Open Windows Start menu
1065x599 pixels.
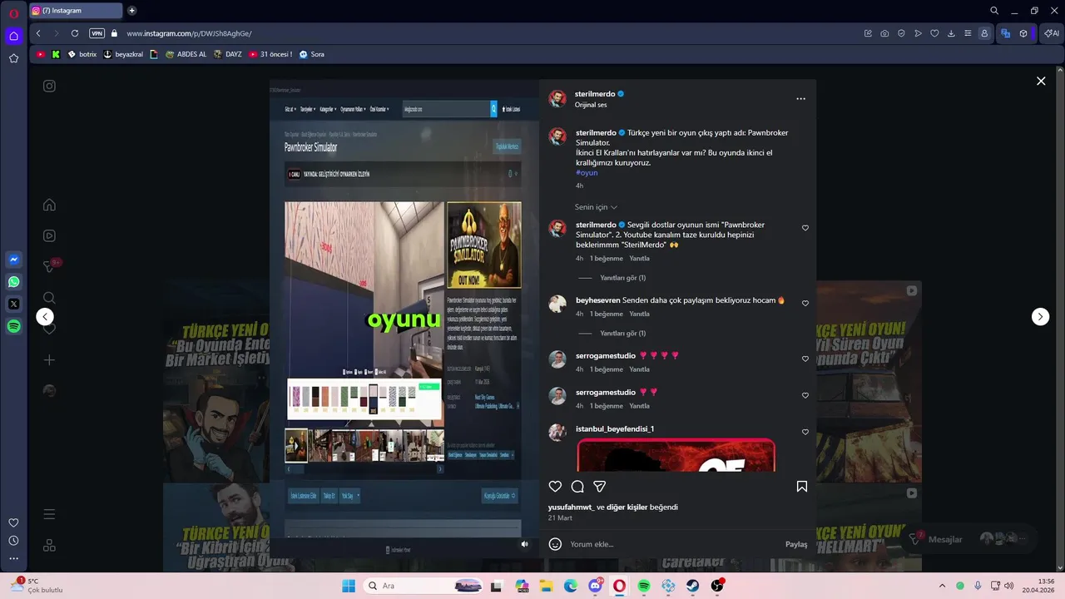(x=348, y=586)
